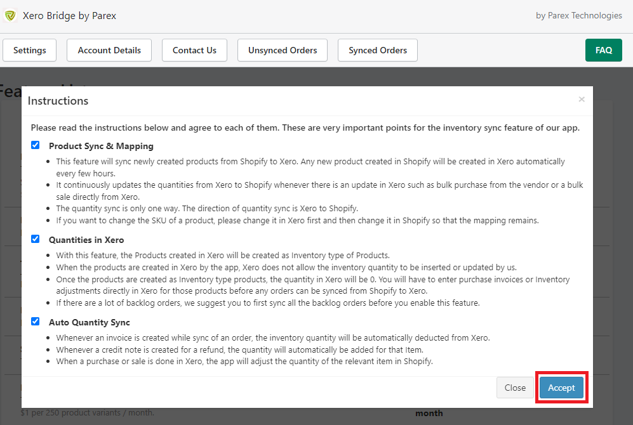Open the Contact Us page
Viewport: 633px width, 425px height.
point(194,50)
